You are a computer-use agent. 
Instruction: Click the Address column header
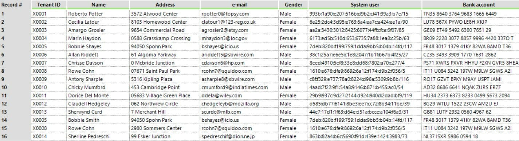(x=165, y=5)
